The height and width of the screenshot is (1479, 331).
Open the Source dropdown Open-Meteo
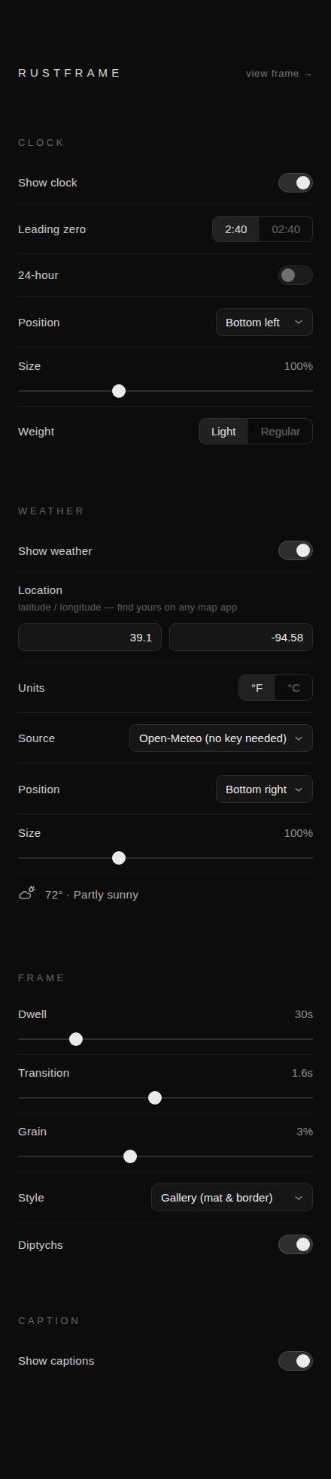(x=221, y=738)
